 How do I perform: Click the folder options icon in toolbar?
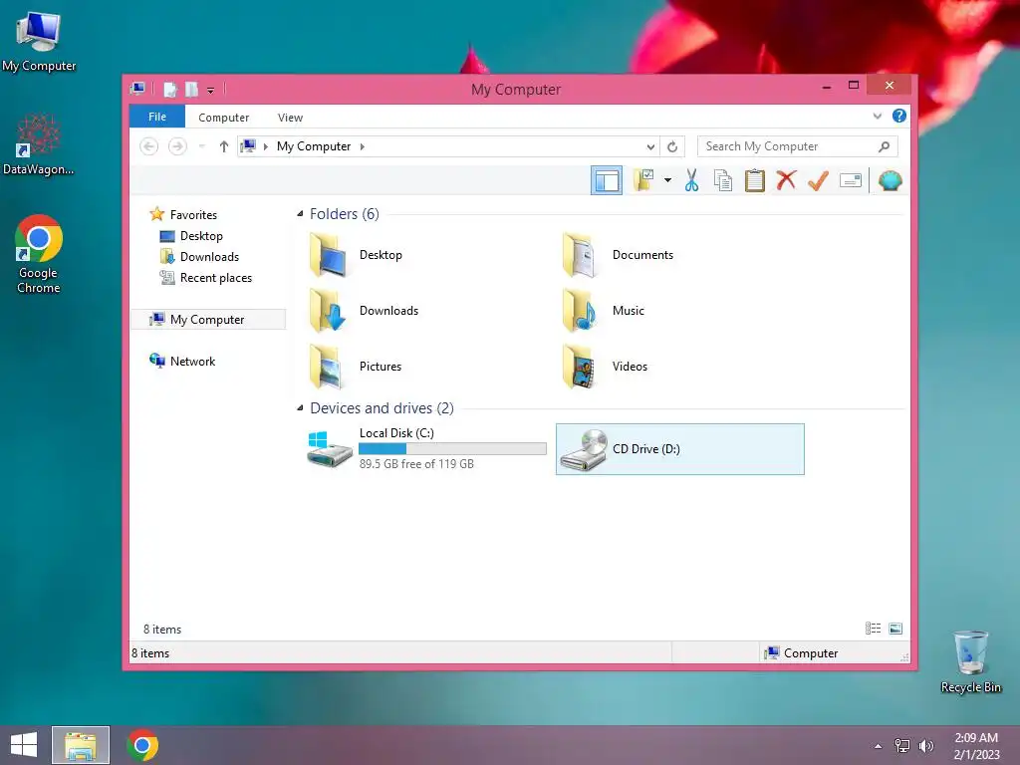tap(644, 180)
